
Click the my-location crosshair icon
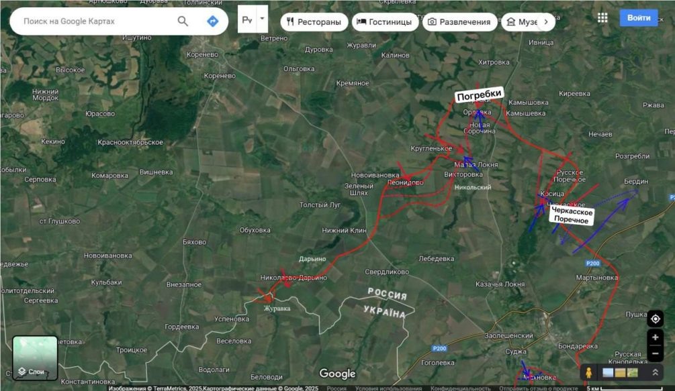655,319
